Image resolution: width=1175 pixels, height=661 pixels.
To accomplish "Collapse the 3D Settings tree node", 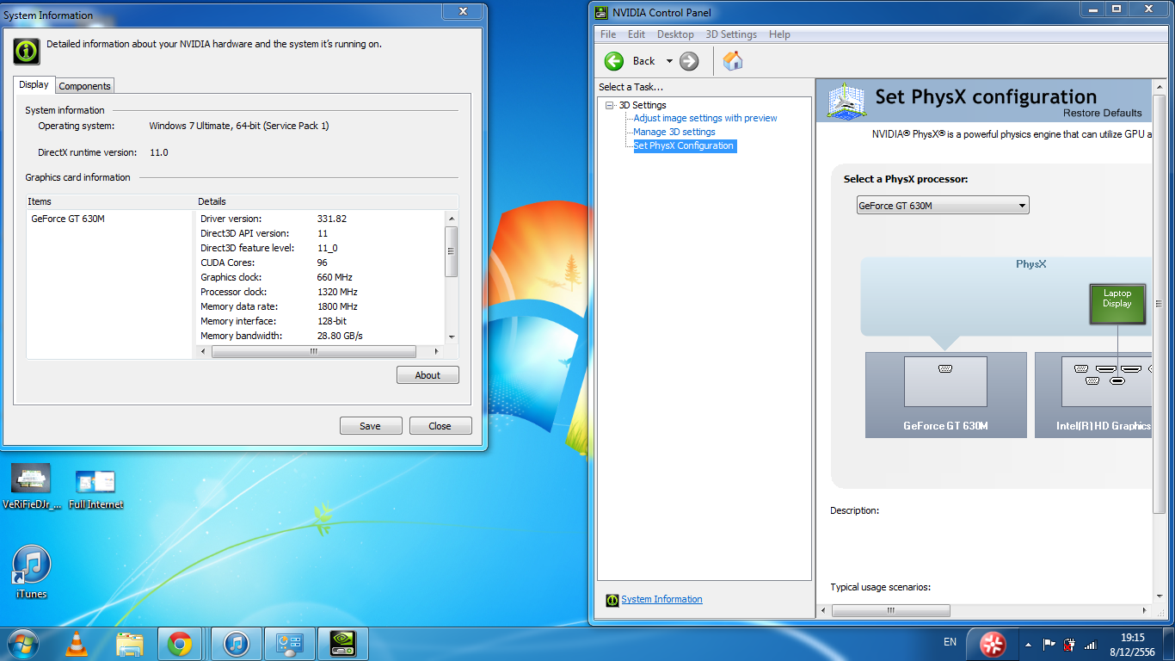I will 610,105.
